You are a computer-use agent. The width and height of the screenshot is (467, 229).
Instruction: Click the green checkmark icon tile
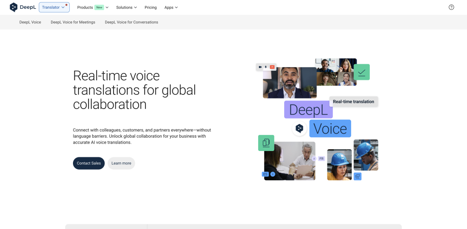(x=362, y=72)
